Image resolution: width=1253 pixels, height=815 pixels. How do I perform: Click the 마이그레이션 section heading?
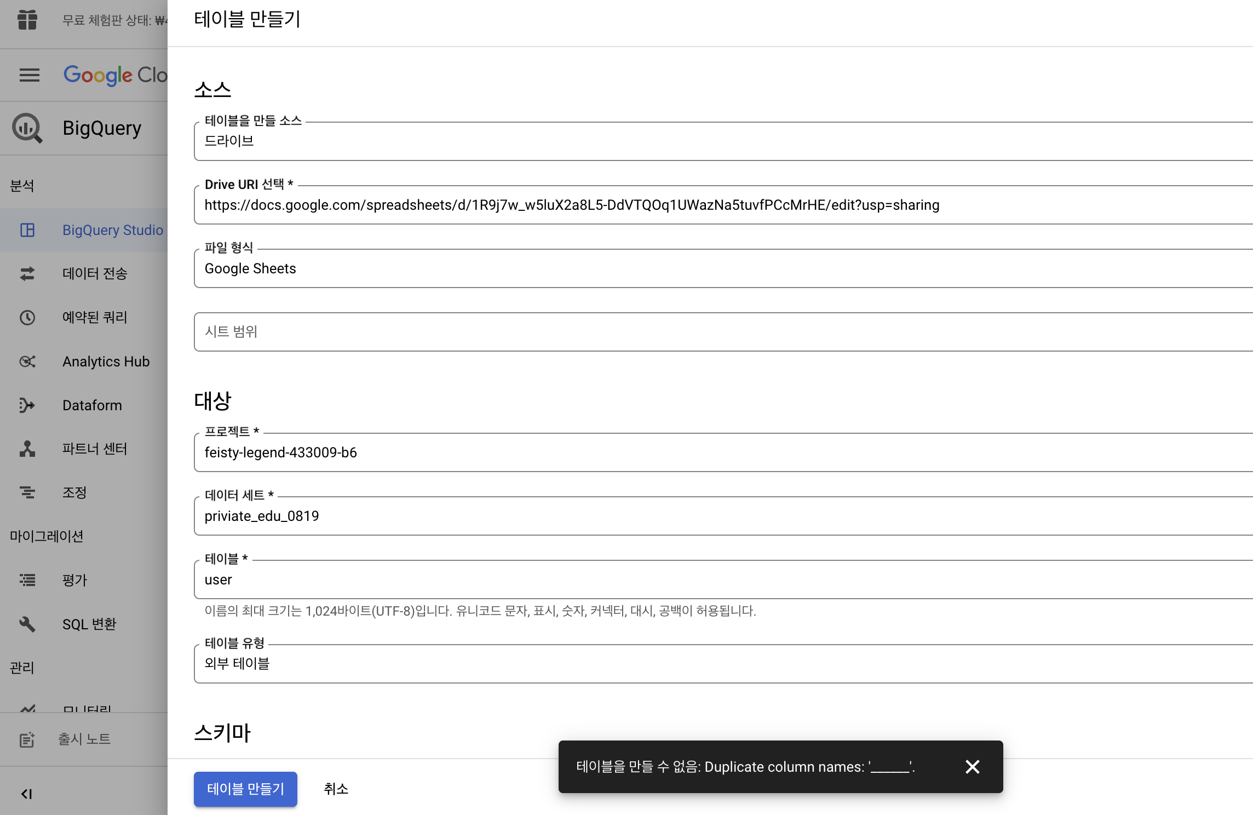coord(47,536)
